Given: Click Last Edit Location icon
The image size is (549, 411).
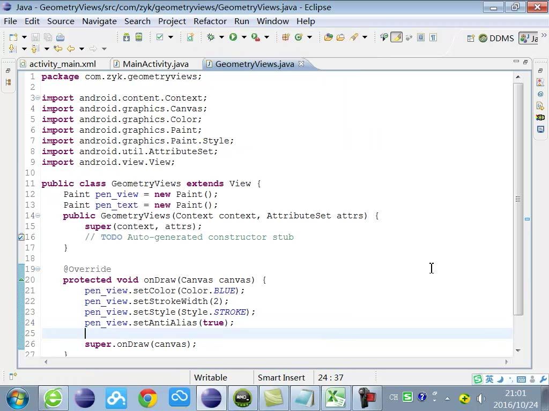Looking at the screenshot, I should 58,49.
